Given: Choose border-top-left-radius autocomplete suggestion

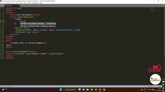Looking at the screenshot, I should [38, 24].
